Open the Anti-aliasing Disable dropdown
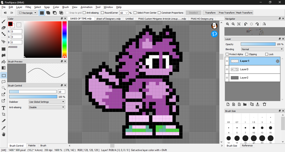 pos(47,107)
